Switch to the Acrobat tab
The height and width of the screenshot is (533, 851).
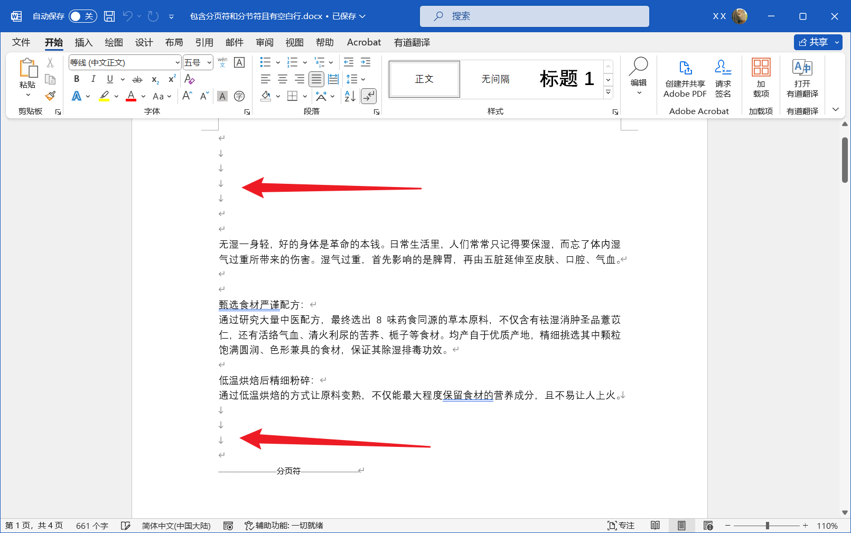pos(364,42)
